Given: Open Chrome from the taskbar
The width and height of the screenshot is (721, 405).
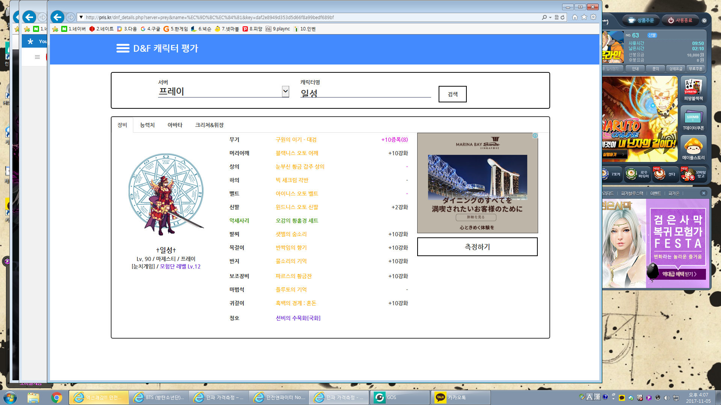Looking at the screenshot, I should (x=57, y=397).
